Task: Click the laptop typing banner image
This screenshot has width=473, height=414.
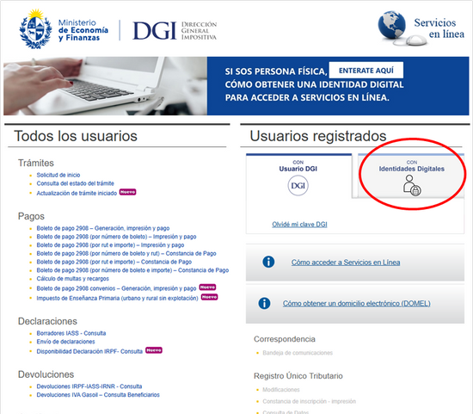Action: tap(105, 86)
